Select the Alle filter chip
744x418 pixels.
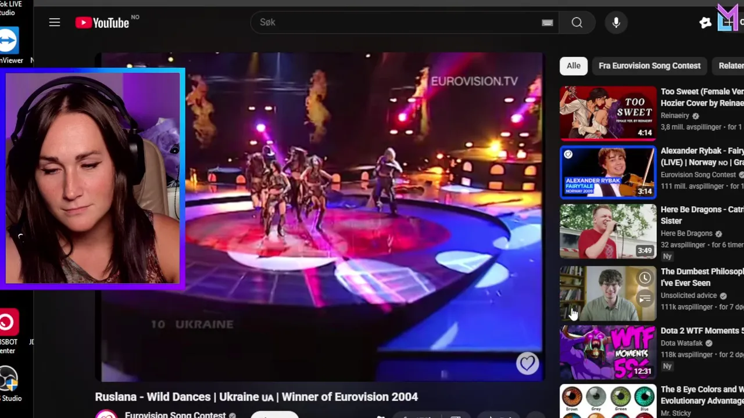pyautogui.click(x=574, y=66)
